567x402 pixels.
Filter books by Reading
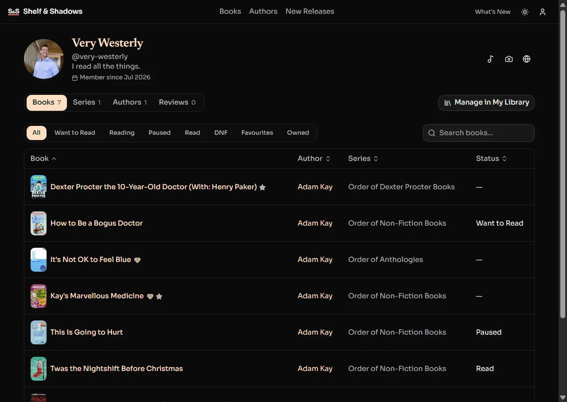click(x=122, y=133)
